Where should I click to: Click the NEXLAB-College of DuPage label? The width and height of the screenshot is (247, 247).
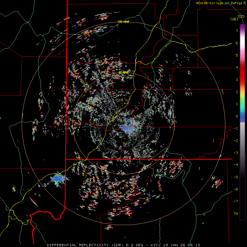pos(220,3)
